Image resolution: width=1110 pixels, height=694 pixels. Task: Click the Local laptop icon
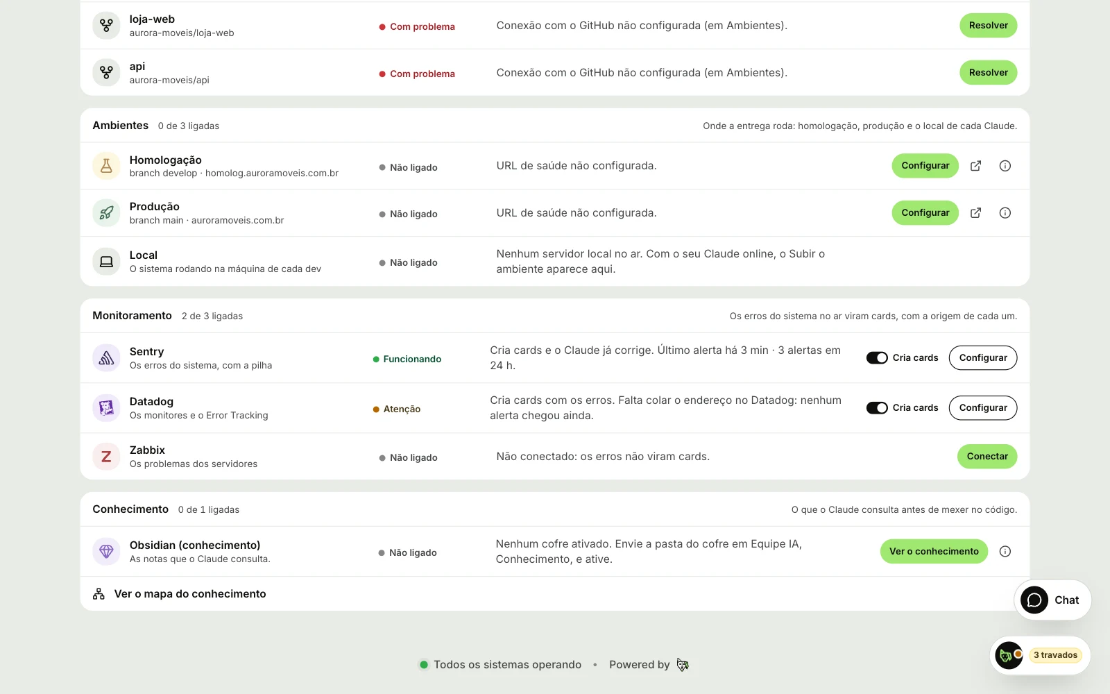tap(106, 262)
